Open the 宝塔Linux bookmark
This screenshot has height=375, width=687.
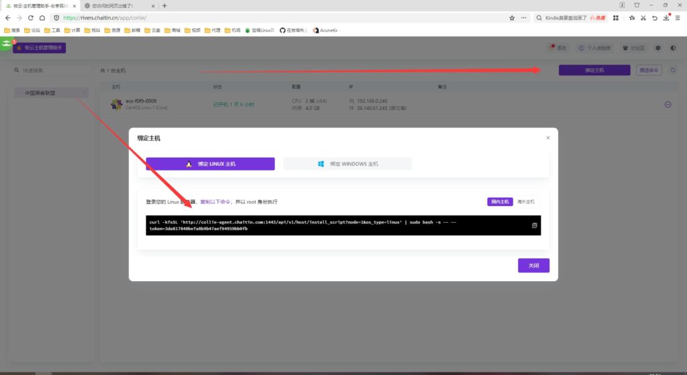260,30
